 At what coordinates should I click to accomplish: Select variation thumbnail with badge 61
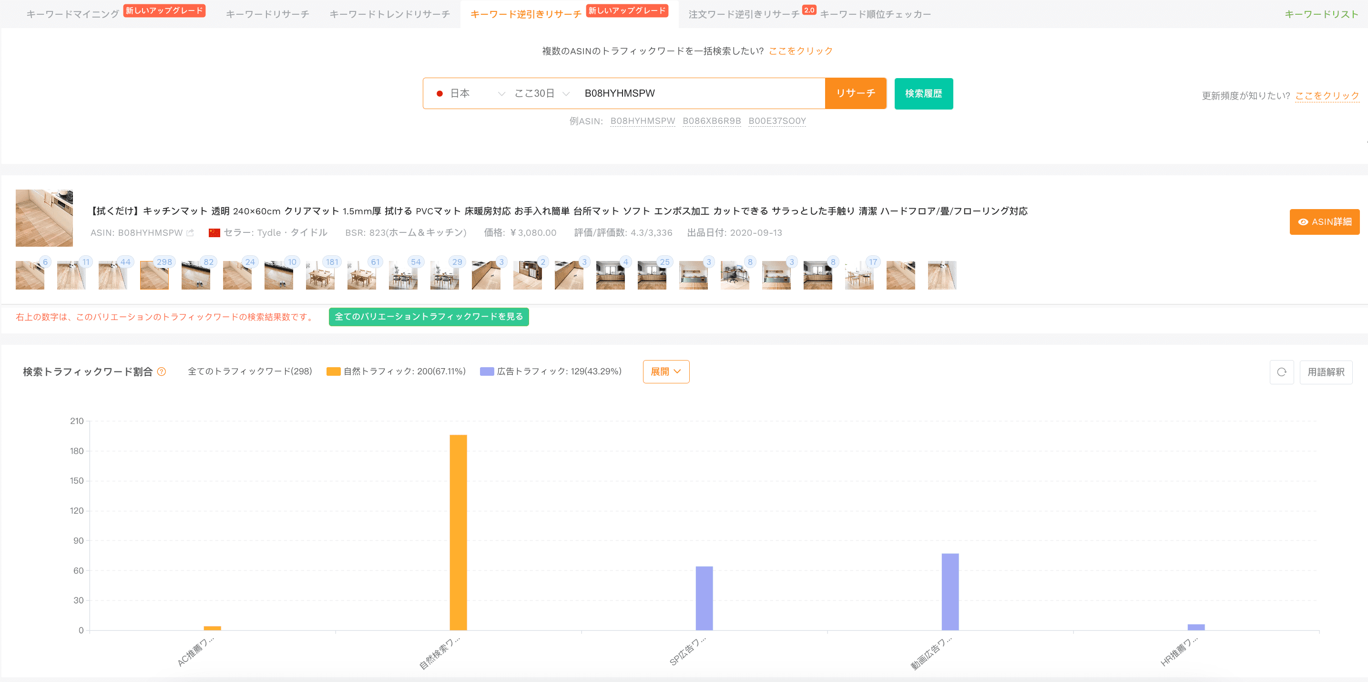[362, 275]
